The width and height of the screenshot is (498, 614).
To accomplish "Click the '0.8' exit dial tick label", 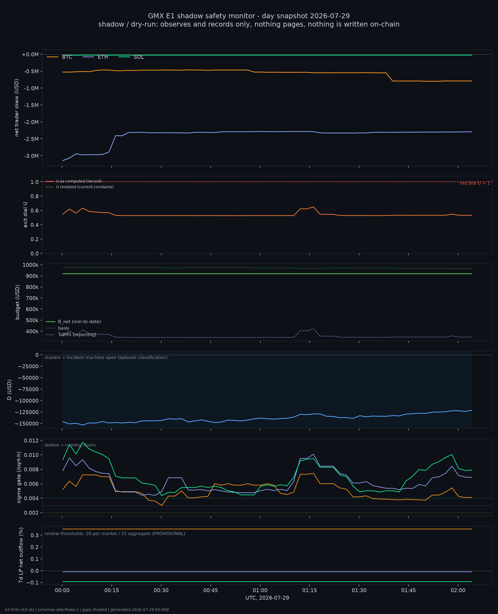I will pos(34,196).
